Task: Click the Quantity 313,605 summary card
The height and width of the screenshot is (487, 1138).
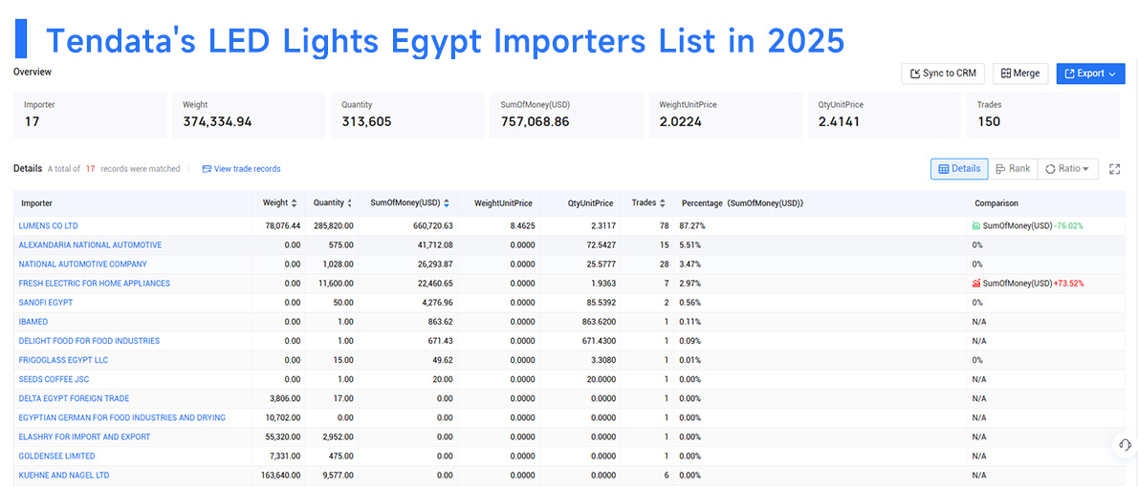Action: pyautogui.click(x=408, y=115)
